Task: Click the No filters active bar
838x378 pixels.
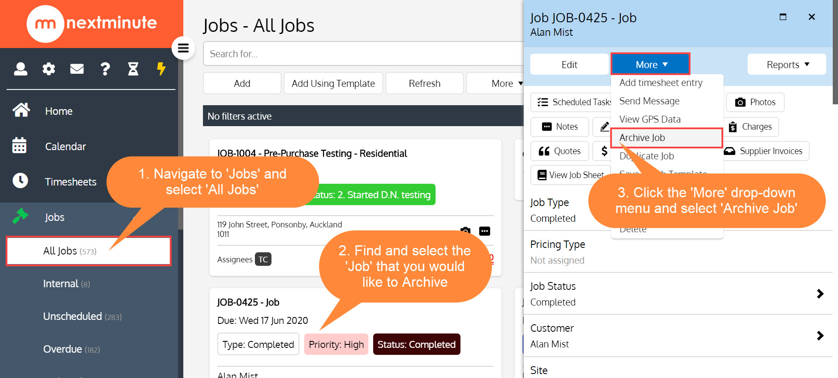Action: pyautogui.click(x=363, y=116)
